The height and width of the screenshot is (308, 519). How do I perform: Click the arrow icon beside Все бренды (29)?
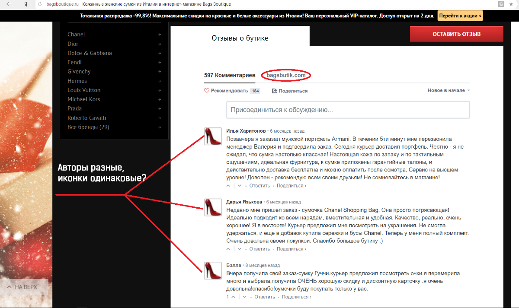pos(160,127)
